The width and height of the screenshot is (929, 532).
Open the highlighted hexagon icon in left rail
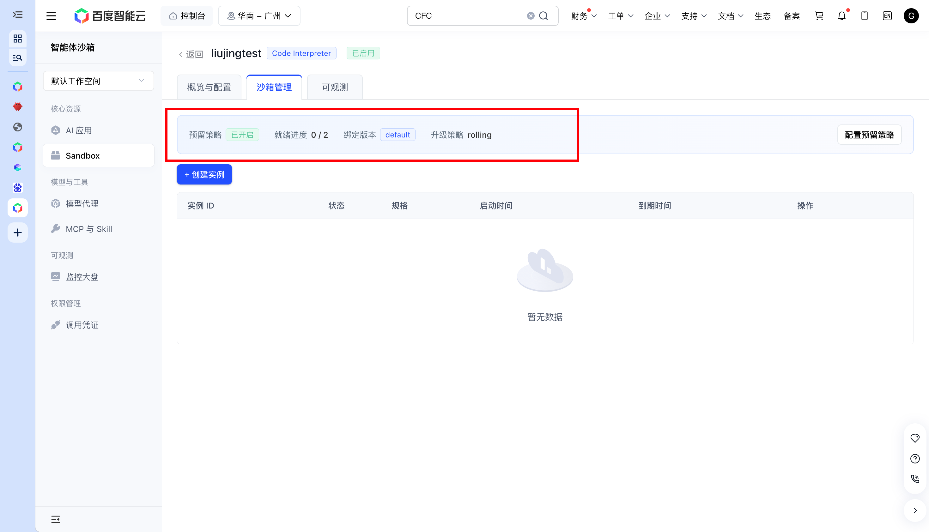pyautogui.click(x=18, y=208)
